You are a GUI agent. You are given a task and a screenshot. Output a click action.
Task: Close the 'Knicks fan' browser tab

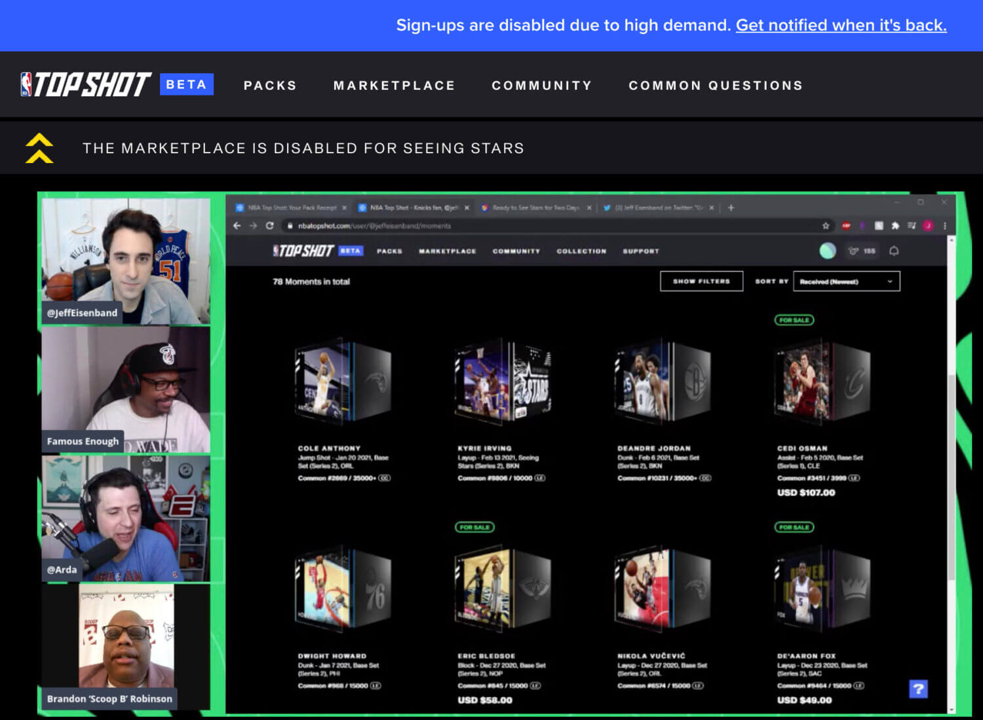[467, 207]
